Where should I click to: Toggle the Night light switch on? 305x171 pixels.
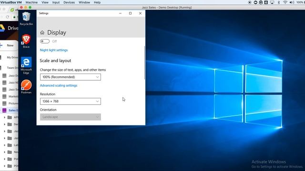45,41
